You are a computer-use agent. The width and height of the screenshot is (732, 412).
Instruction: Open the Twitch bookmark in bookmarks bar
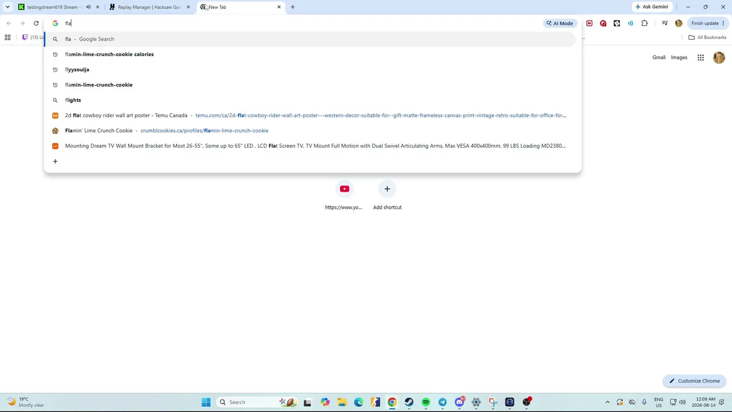pyautogui.click(x=31, y=37)
